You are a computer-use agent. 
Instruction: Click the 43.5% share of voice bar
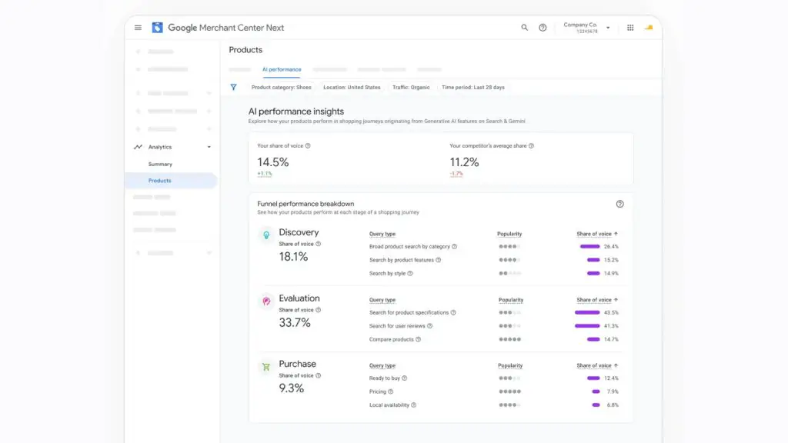tap(587, 312)
